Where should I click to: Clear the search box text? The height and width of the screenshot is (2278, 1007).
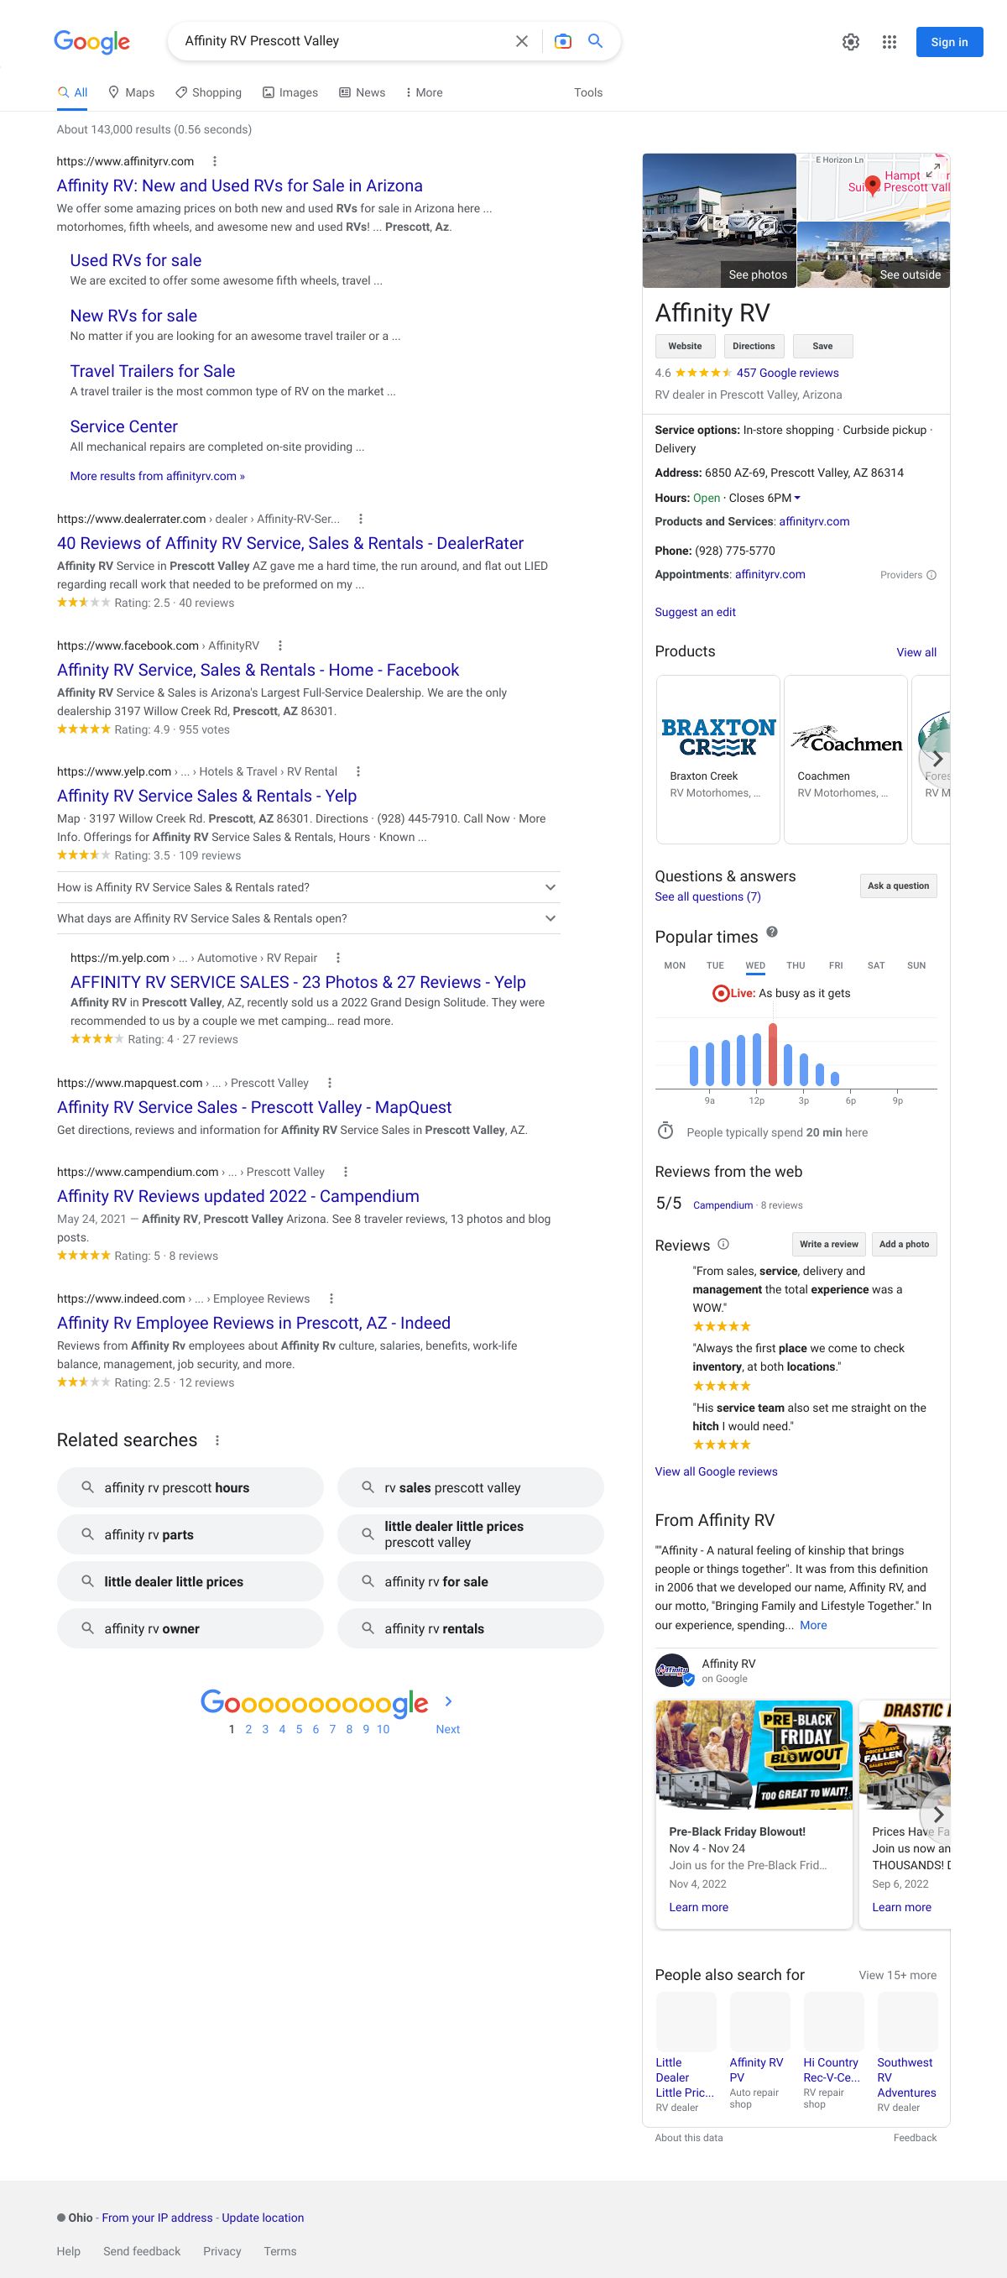click(x=522, y=42)
